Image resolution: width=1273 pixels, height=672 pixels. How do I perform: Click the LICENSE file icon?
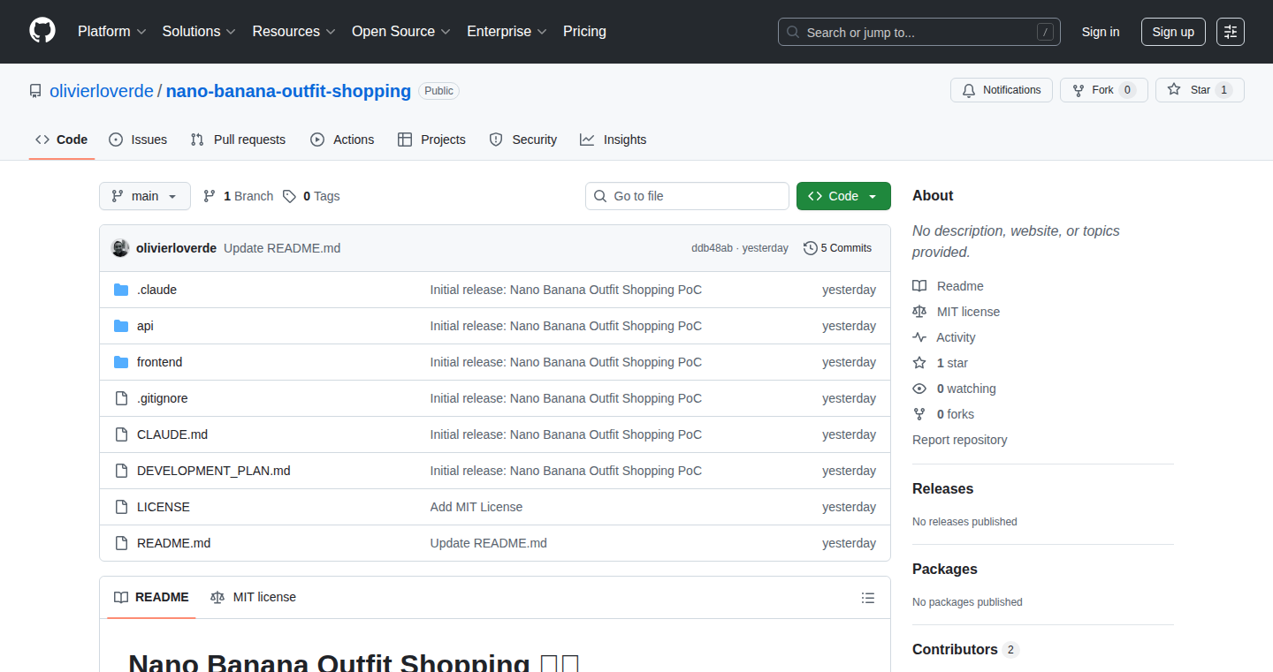click(x=121, y=507)
